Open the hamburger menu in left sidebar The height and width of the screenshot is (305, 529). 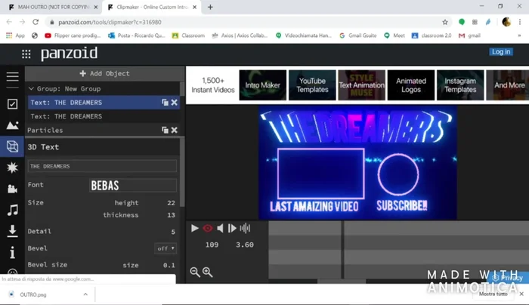(x=12, y=76)
